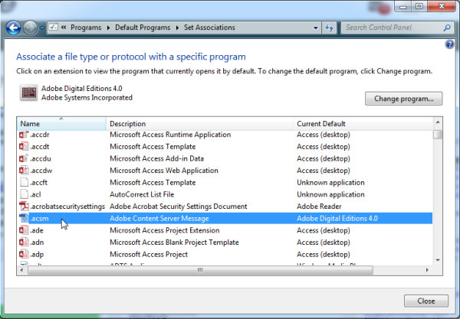460x319 pixels.
Task: Click the .ade extension name
Action: 37,230
